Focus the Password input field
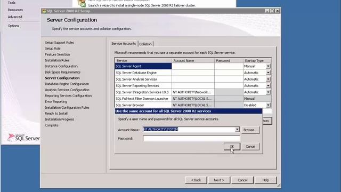 pyautogui.click(x=191, y=139)
